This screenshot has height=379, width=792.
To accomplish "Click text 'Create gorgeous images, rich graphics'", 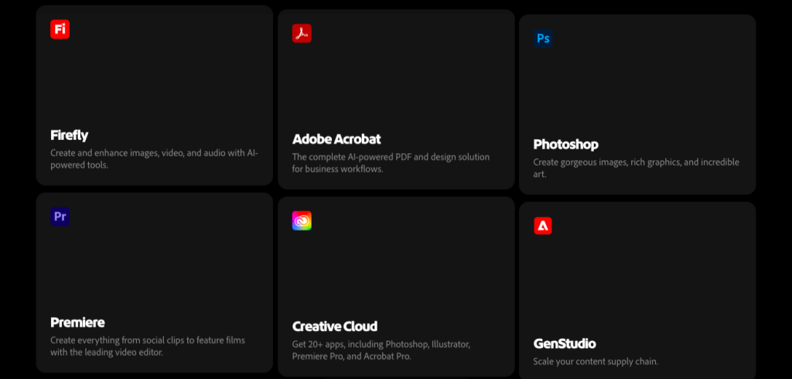I will tap(606, 162).
